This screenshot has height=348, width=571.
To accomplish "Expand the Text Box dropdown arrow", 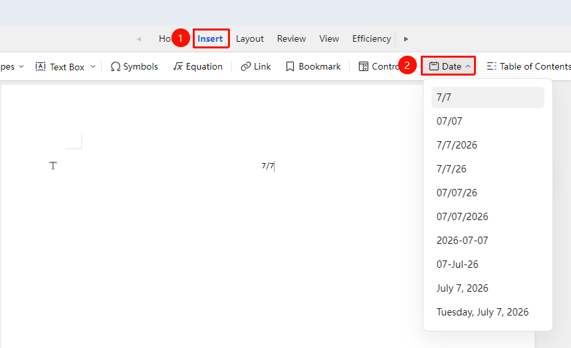I will tap(93, 66).
